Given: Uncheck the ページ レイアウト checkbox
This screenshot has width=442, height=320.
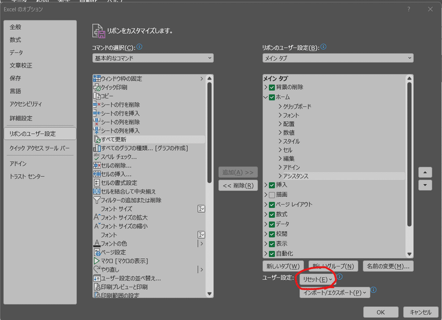Looking at the screenshot, I should [x=272, y=204].
